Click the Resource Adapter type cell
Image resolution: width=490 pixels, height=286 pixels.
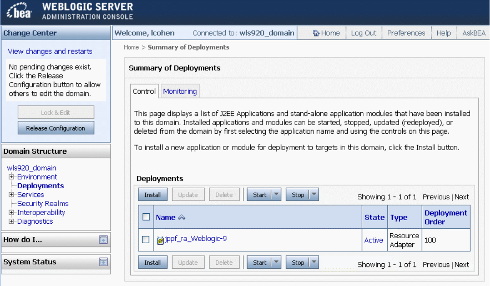click(404, 240)
